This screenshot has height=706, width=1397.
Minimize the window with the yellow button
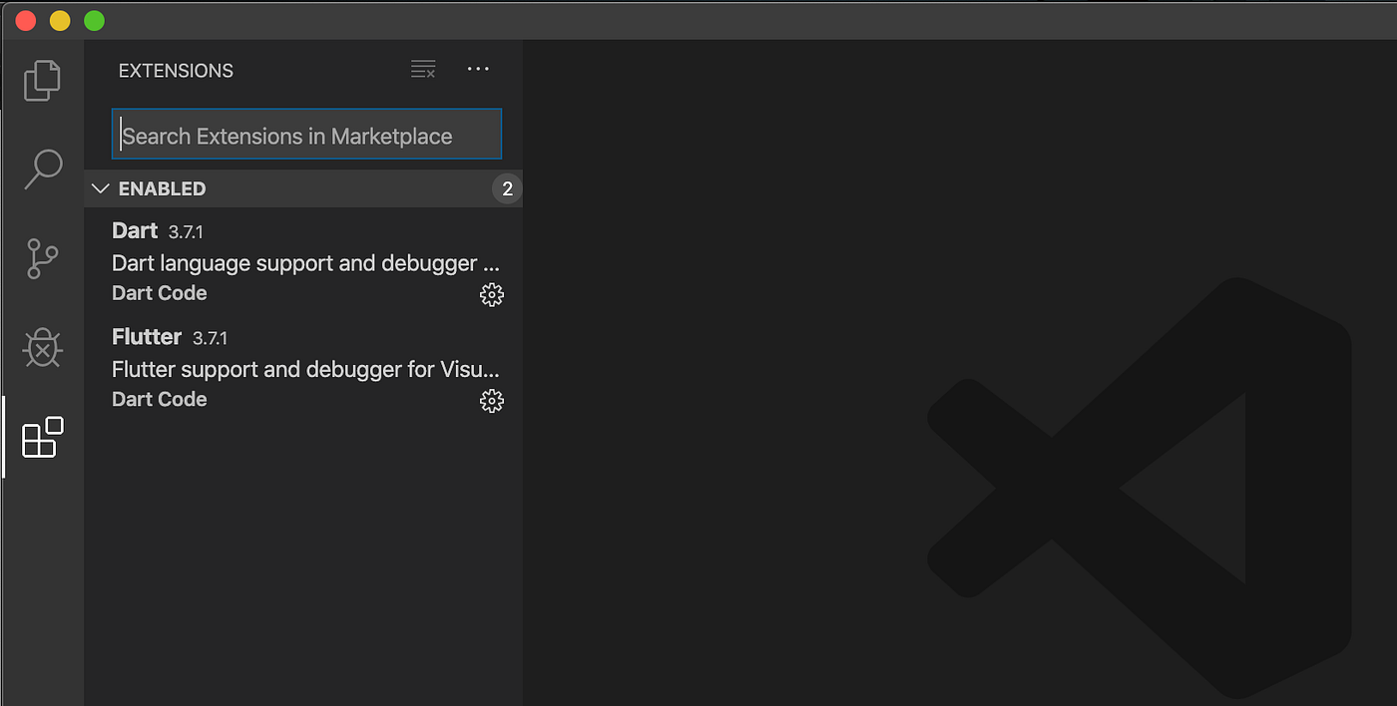tap(60, 20)
